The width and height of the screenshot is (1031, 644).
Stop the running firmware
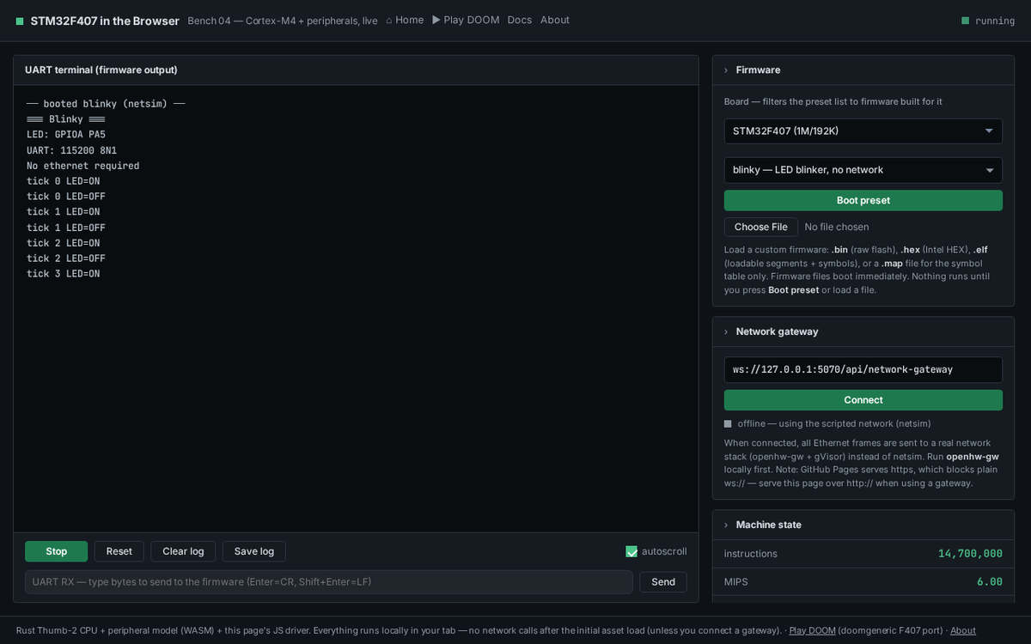[x=57, y=551]
